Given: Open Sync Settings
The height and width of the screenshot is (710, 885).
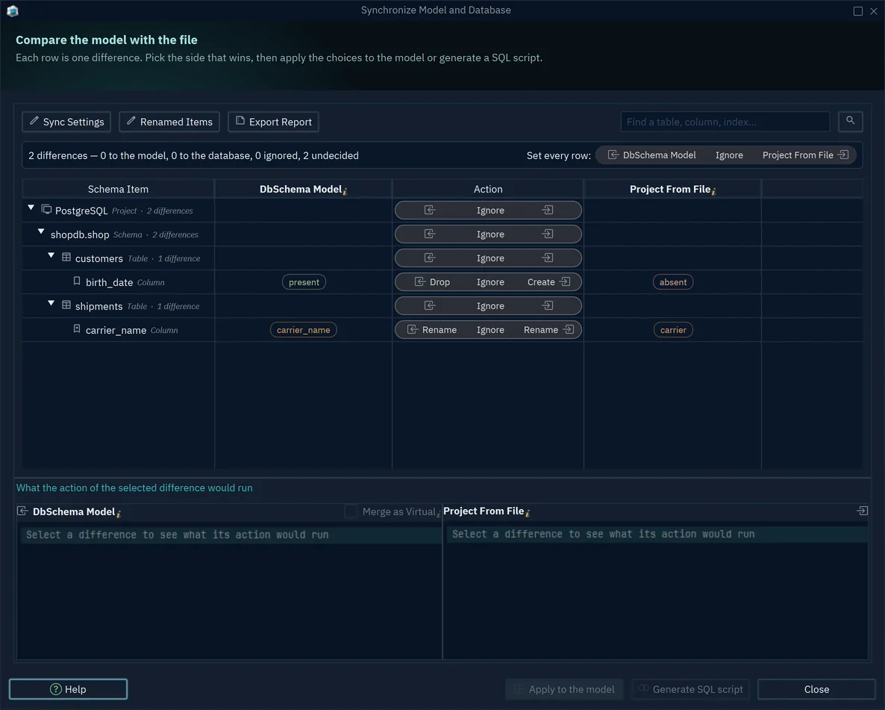Looking at the screenshot, I should (66, 122).
